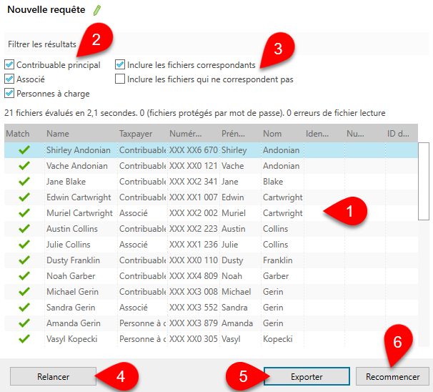Click the number cell XXX XX4 809

pyautogui.click(x=194, y=276)
